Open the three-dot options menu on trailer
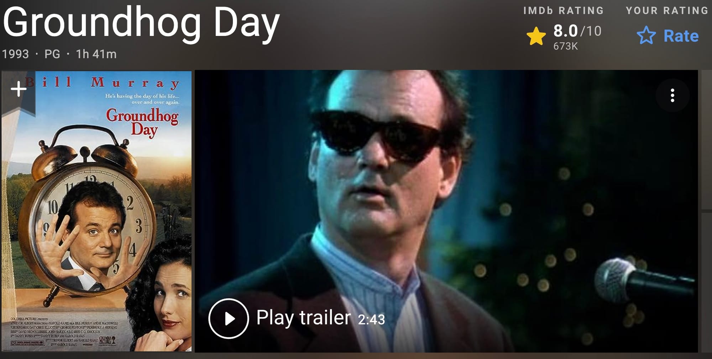This screenshot has width=712, height=359. (672, 95)
